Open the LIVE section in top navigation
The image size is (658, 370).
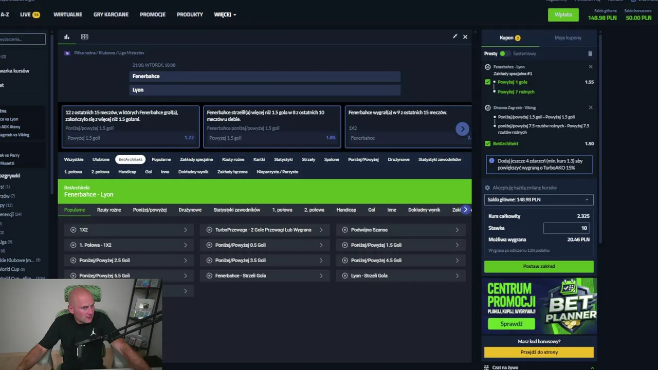pos(30,14)
